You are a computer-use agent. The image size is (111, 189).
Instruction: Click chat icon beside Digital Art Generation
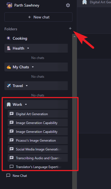tap(12, 114)
